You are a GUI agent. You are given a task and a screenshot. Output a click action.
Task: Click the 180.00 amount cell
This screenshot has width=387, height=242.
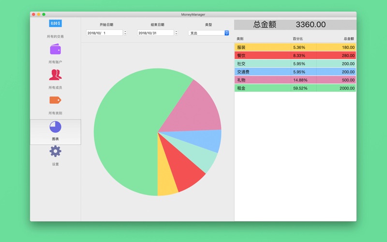point(348,47)
